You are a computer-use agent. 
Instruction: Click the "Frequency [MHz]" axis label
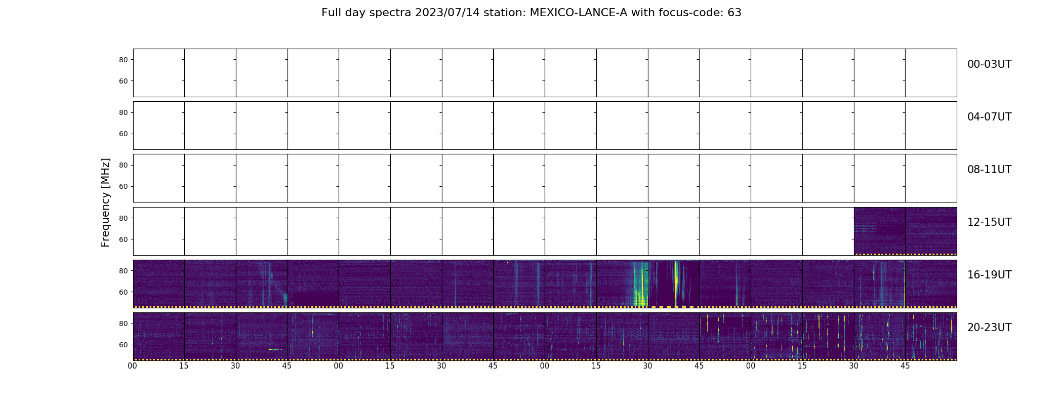[x=105, y=202]
